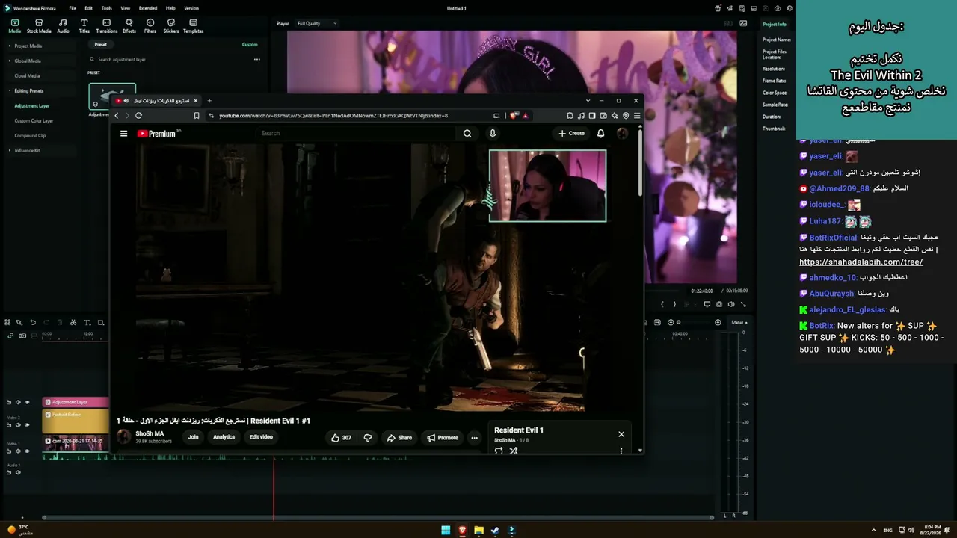Open the Titles panel
Image resolution: width=957 pixels, height=538 pixels.
[x=84, y=26]
